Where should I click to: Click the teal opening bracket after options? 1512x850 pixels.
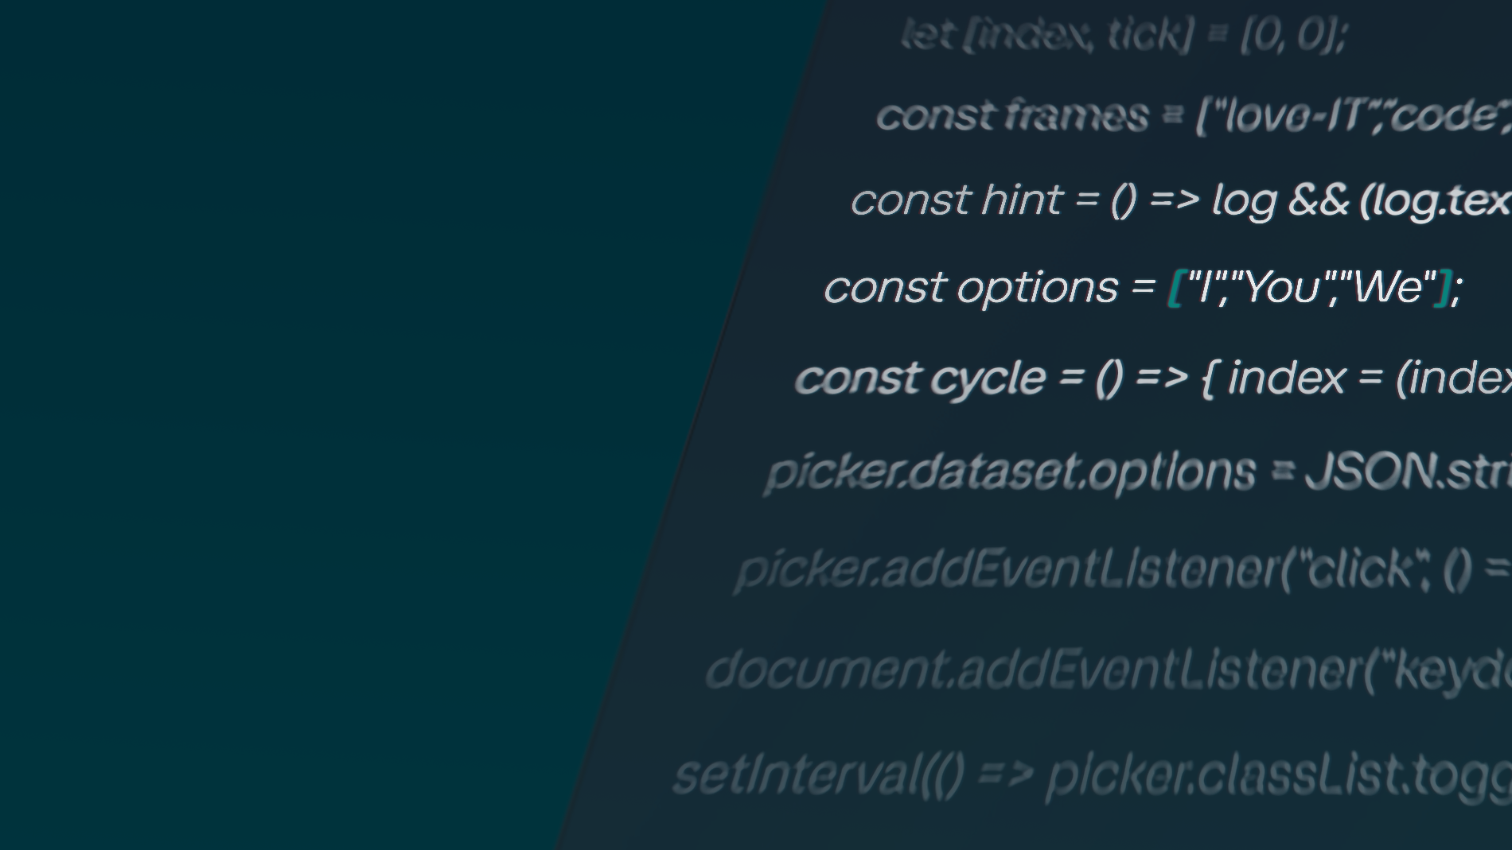click(x=1175, y=287)
